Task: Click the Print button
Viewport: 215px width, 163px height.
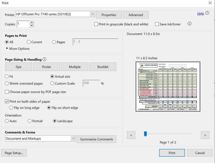Action: [172, 153]
